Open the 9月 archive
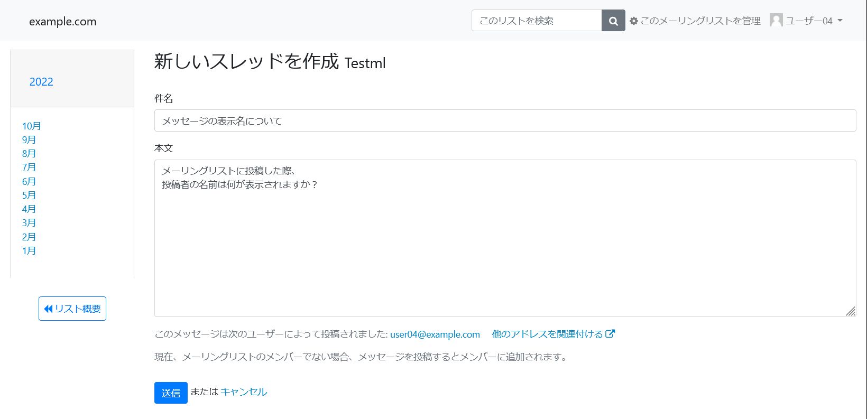Screen dimensions: 867x419 (29, 139)
